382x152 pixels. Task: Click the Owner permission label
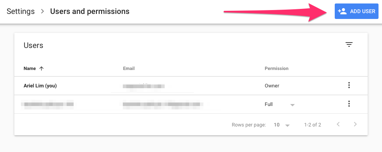(x=272, y=85)
